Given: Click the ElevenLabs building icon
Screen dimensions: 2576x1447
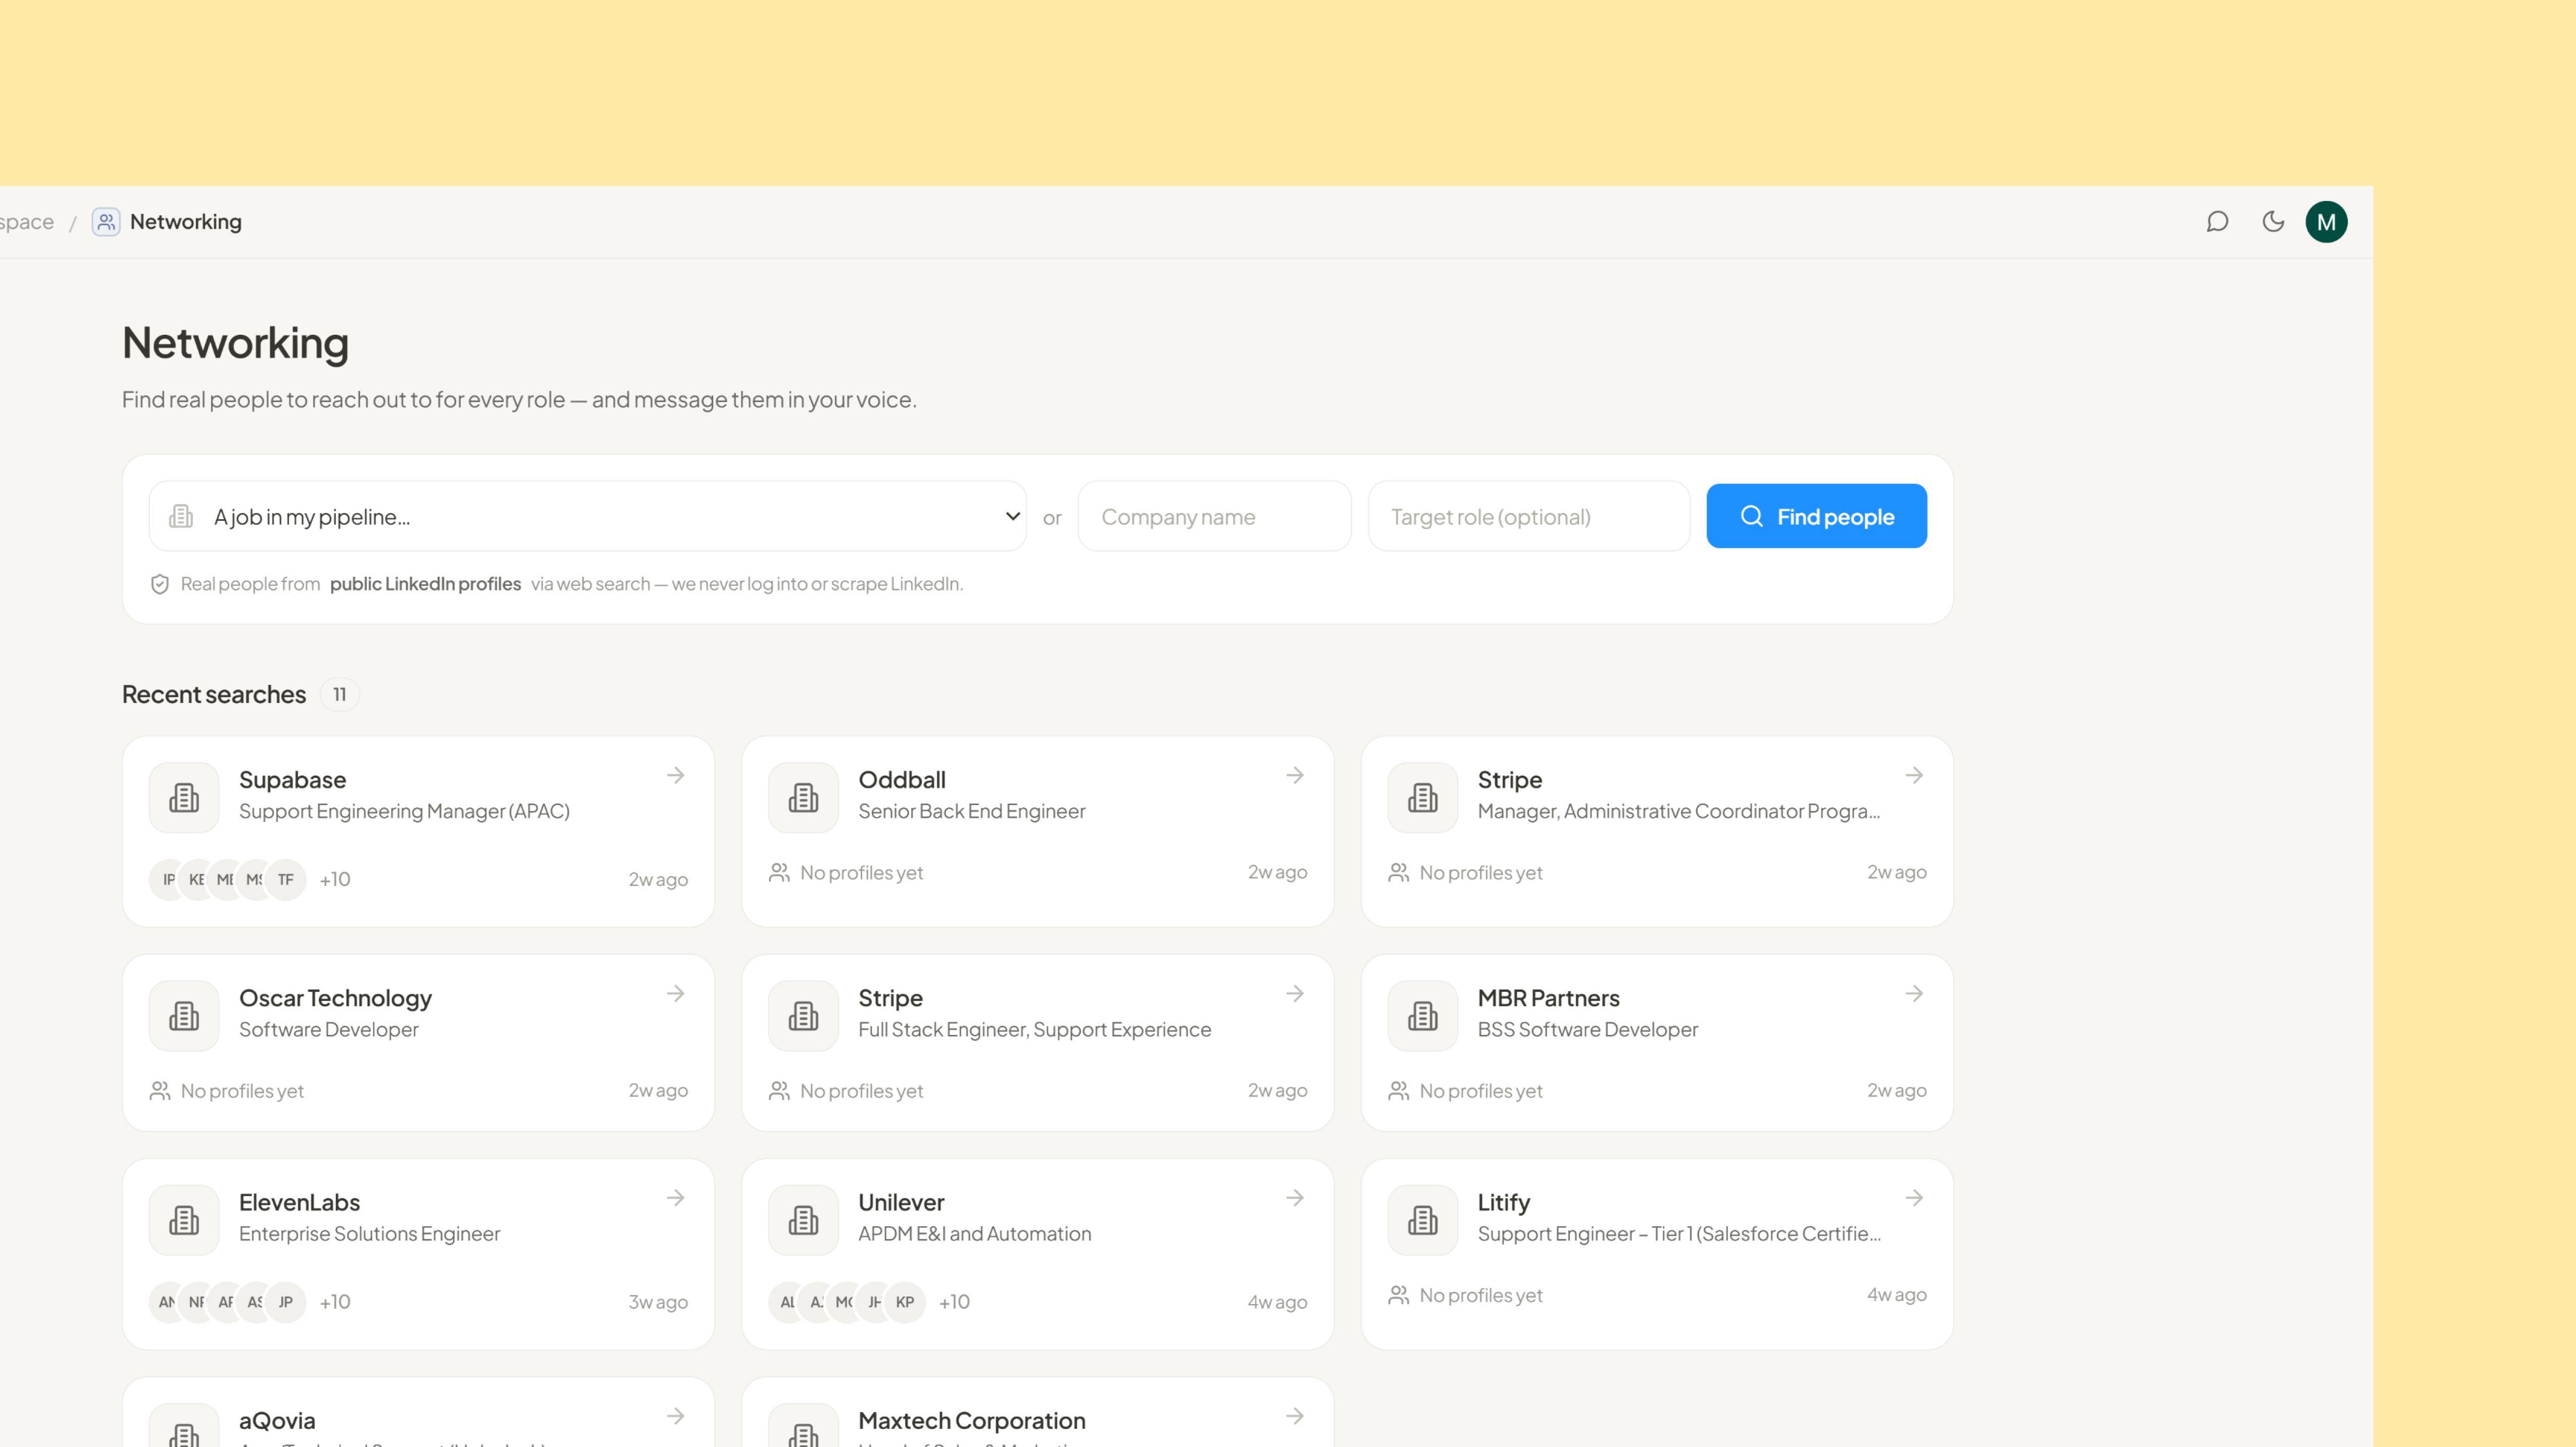Looking at the screenshot, I should pos(184,1220).
